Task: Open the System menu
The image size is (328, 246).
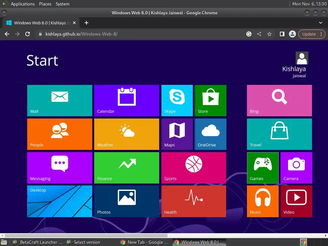Action: tap(62, 4)
